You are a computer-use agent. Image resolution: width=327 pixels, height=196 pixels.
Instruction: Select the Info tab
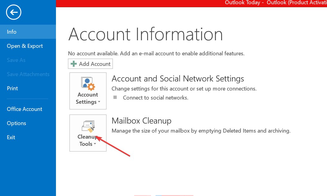28,32
